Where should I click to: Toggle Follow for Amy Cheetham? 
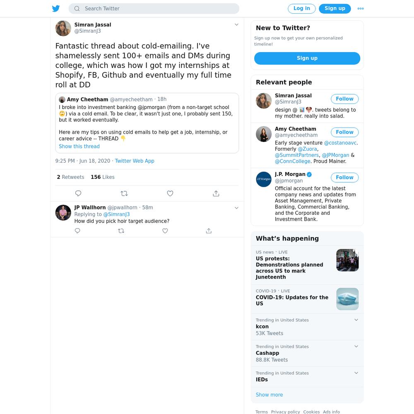(x=344, y=132)
